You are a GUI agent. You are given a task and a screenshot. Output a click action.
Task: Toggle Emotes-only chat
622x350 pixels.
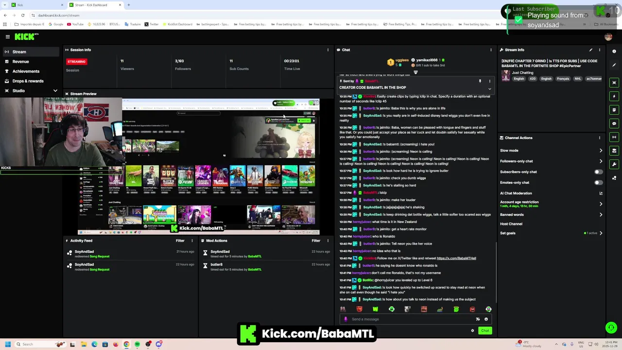click(598, 182)
